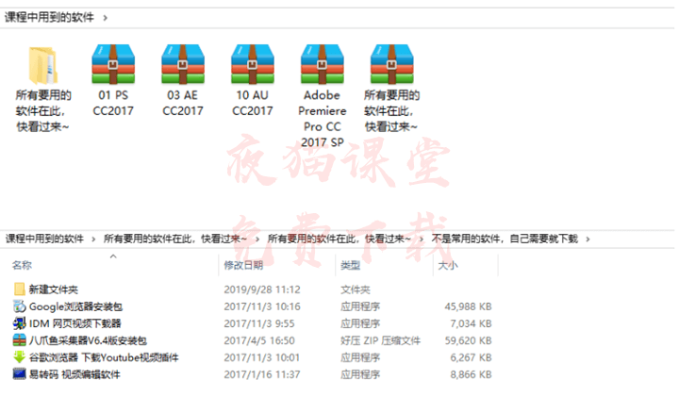Click the 新建文件夹 folder icon

19,289
